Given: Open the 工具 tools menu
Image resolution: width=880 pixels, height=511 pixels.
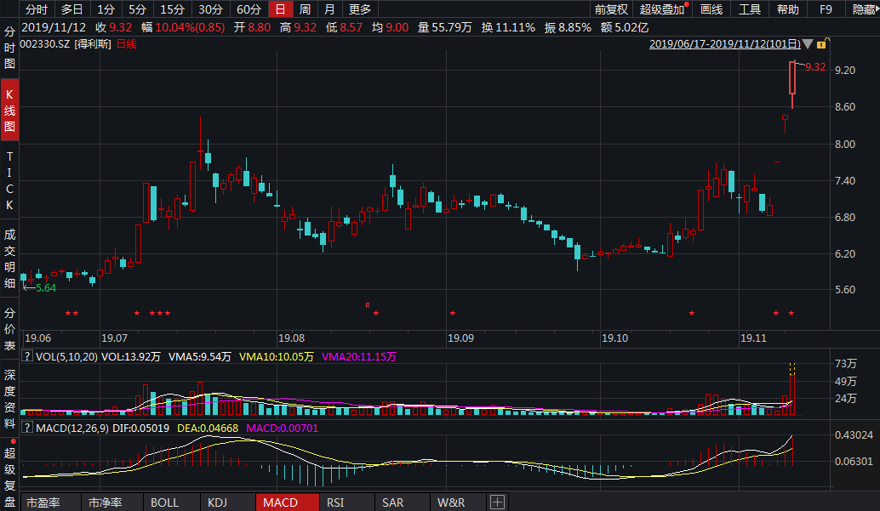Looking at the screenshot, I should [x=749, y=9].
